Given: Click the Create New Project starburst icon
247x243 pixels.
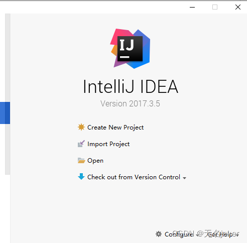Looking at the screenshot, I should (81, 127).
